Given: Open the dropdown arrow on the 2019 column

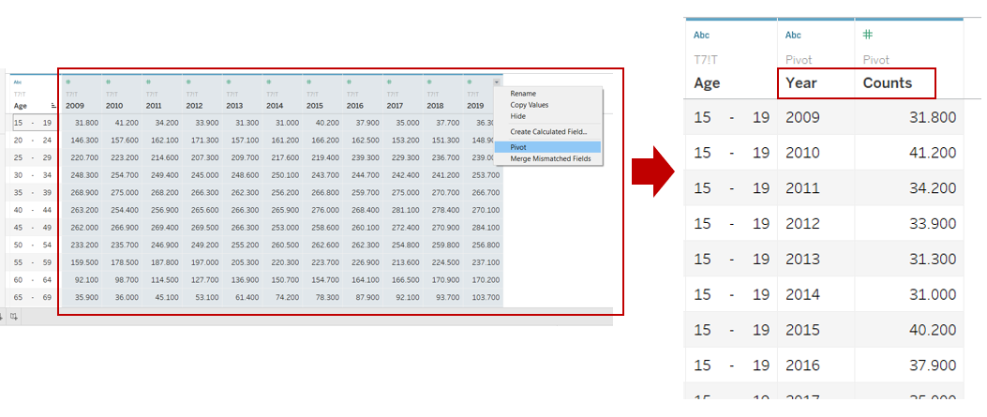Looking at the screenshot, I should point(496,82).
